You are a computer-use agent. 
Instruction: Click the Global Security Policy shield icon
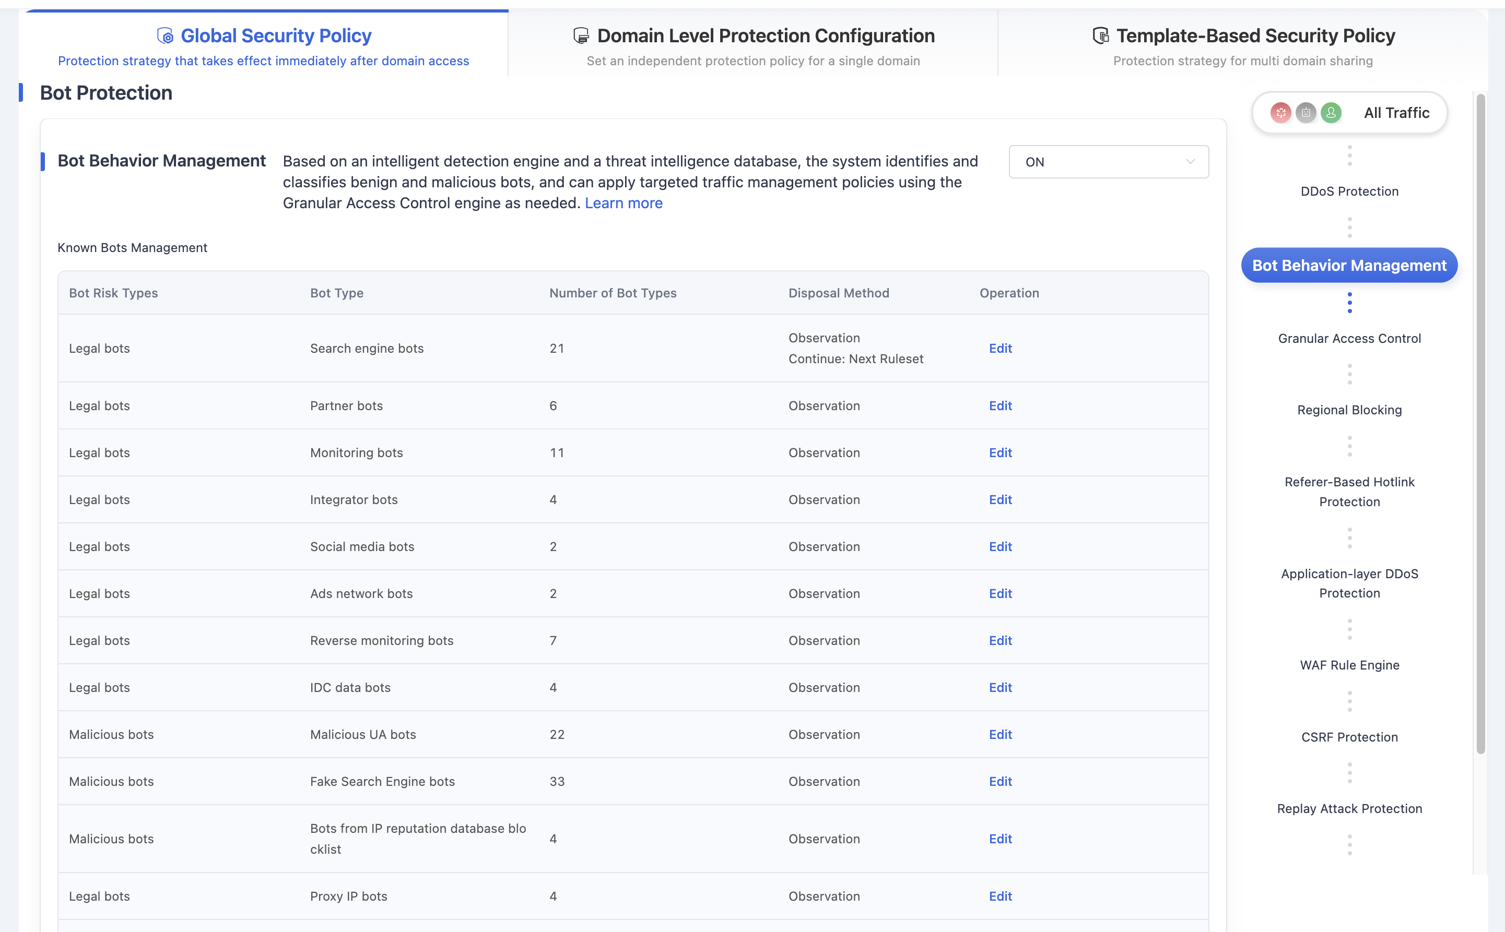(166, 36)
